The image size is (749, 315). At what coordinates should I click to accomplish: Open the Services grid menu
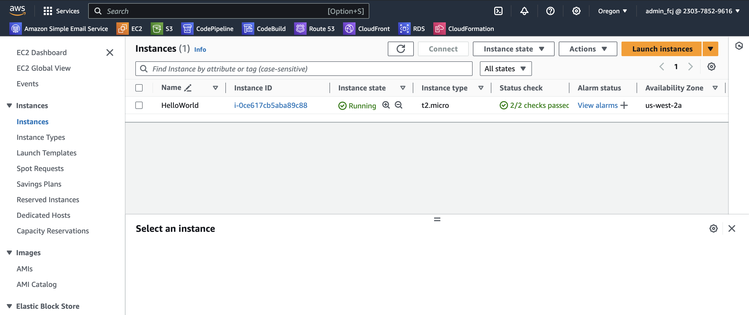[x=61, y=11]
